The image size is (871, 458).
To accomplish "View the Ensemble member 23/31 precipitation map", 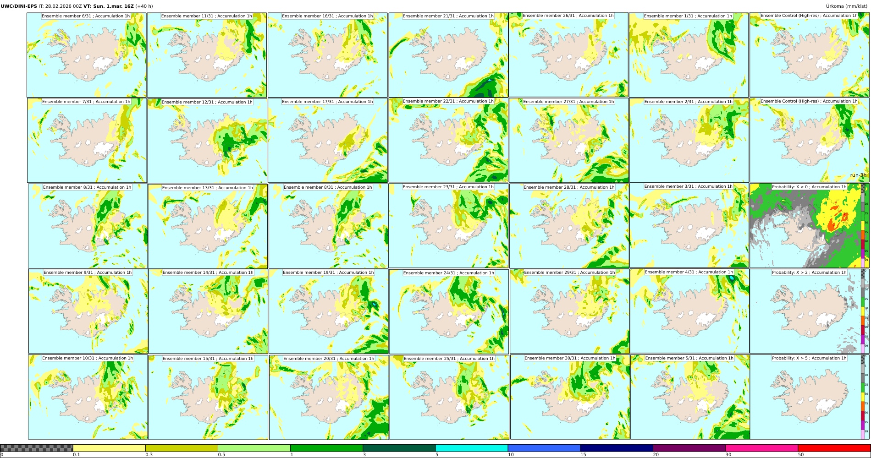I will (x=448, y=225).
